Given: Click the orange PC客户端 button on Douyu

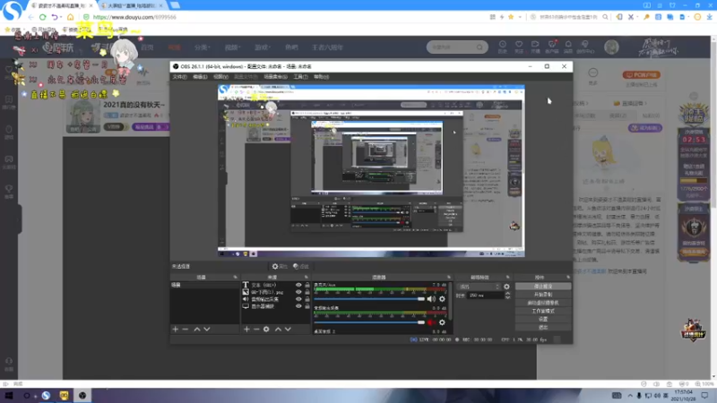Looking at the screenshot, I should [642, 74].
